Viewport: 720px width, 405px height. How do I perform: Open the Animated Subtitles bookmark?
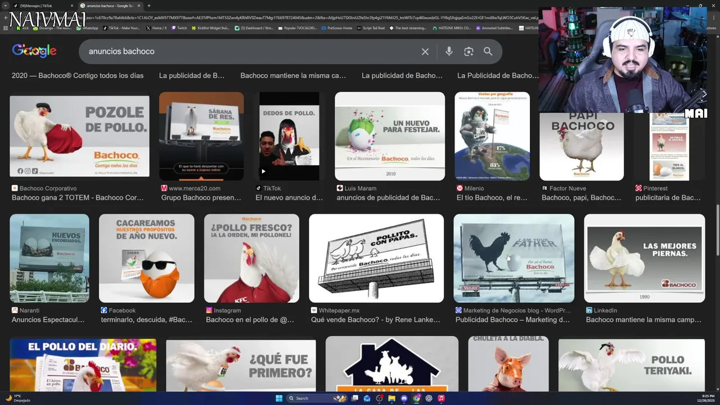494,28
